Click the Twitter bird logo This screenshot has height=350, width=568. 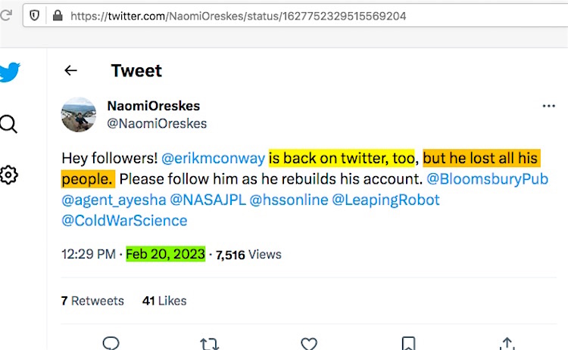8,73
